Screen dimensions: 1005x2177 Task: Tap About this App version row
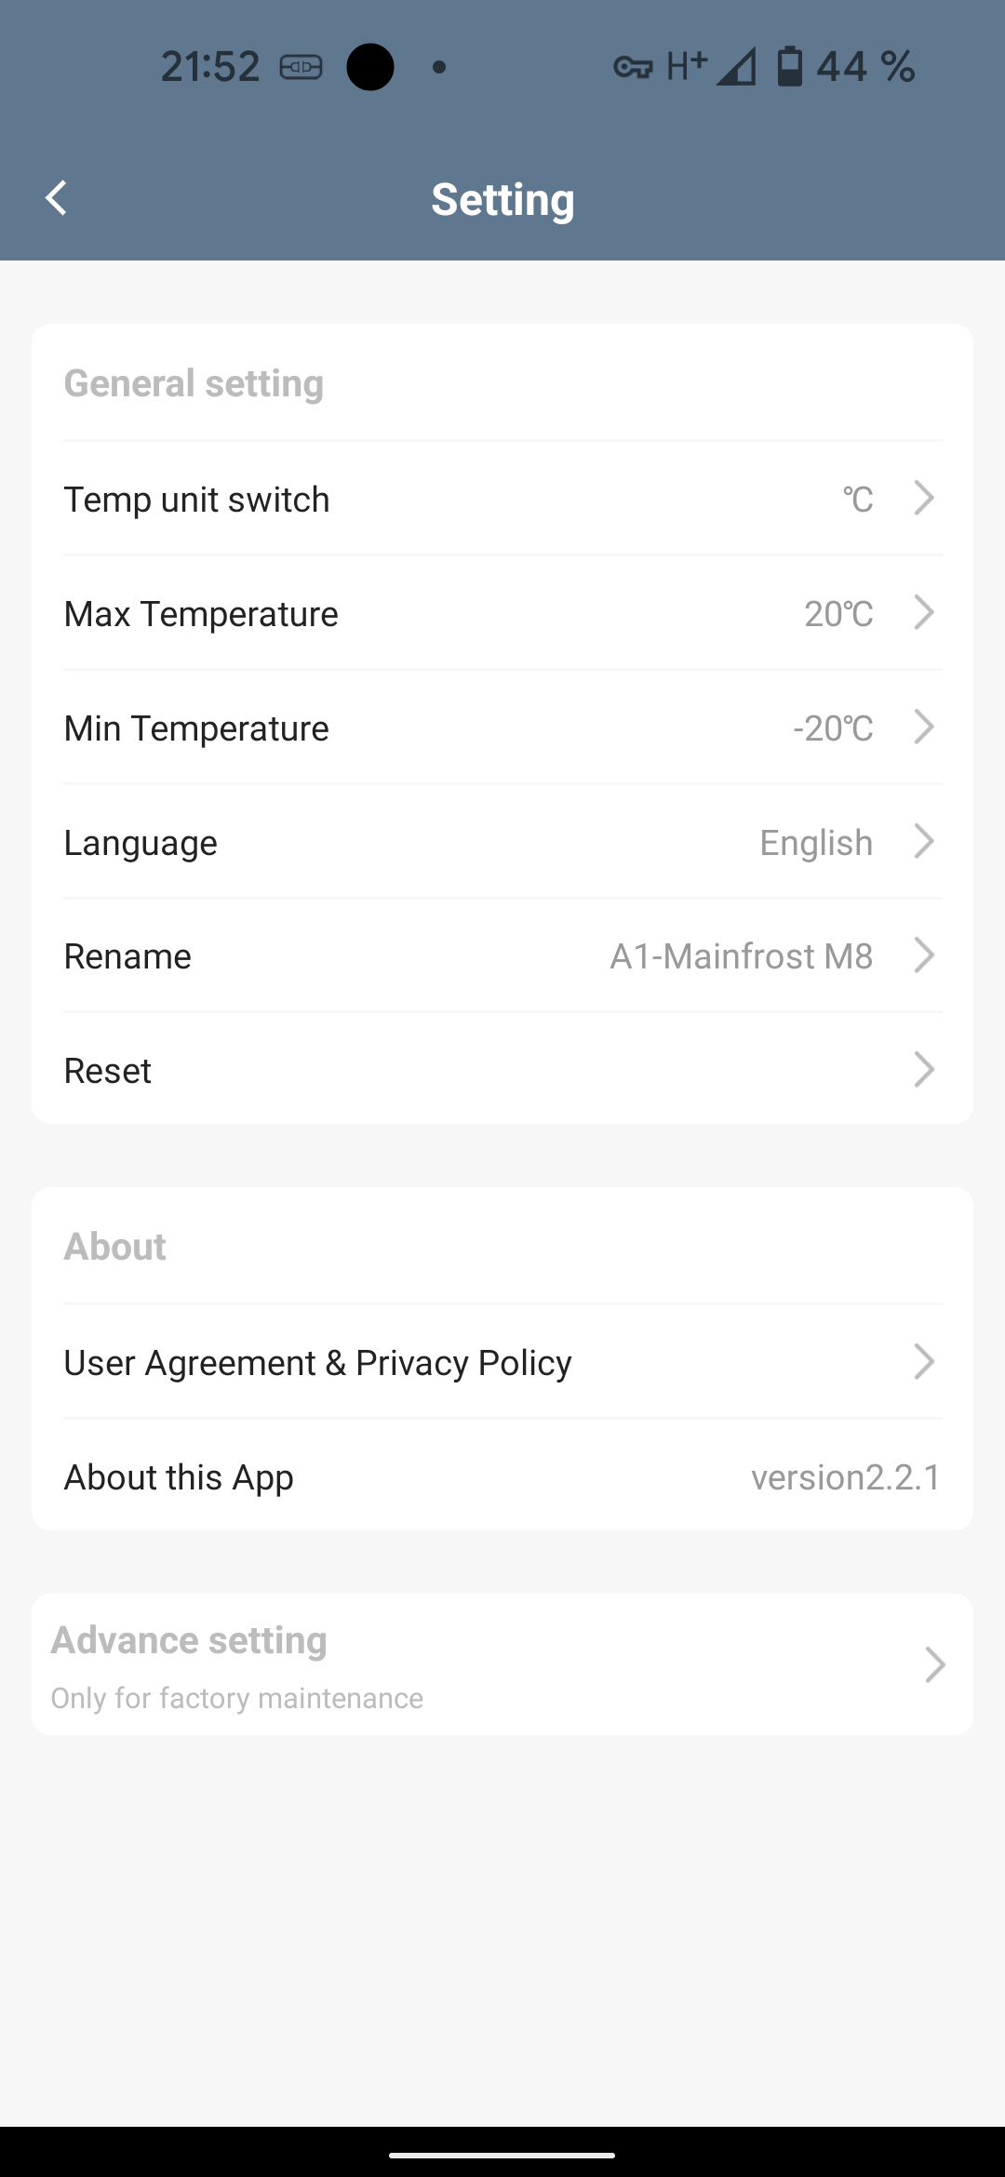502,1477
